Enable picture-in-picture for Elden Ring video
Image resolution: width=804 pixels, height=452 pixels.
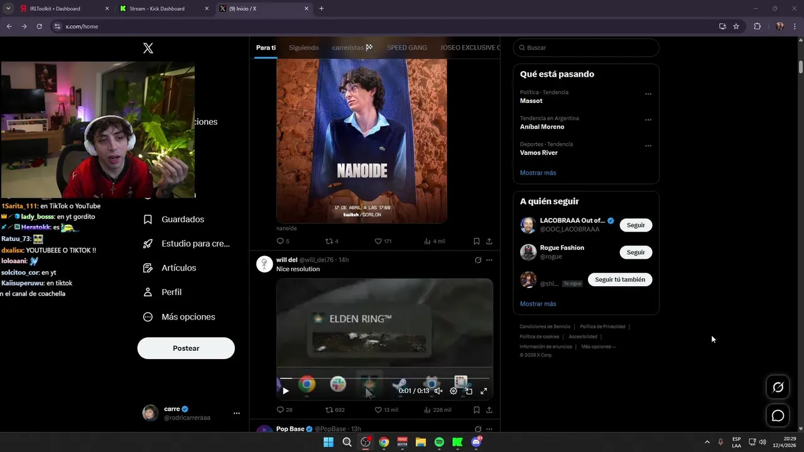tap(469, 391)
